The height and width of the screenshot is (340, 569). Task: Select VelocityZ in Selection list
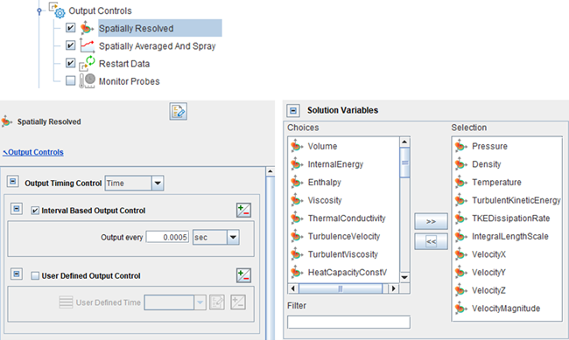[x=488, y=290]
